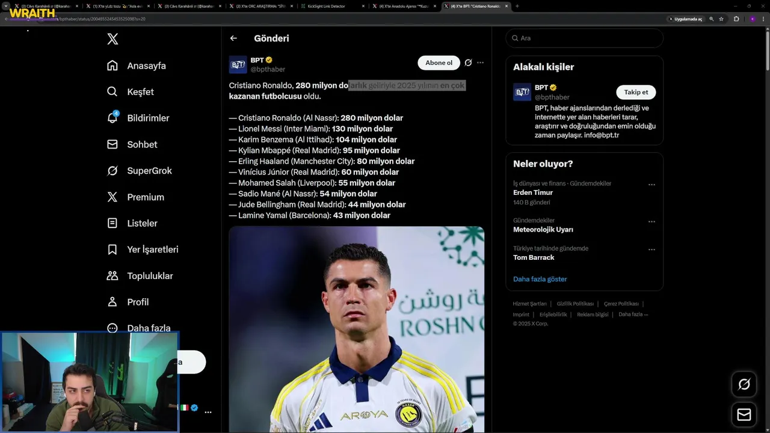Open more options for Meteorolojik Uyarı trend
Viewport: 770px width, 433px height.
[x=651, y=222]
